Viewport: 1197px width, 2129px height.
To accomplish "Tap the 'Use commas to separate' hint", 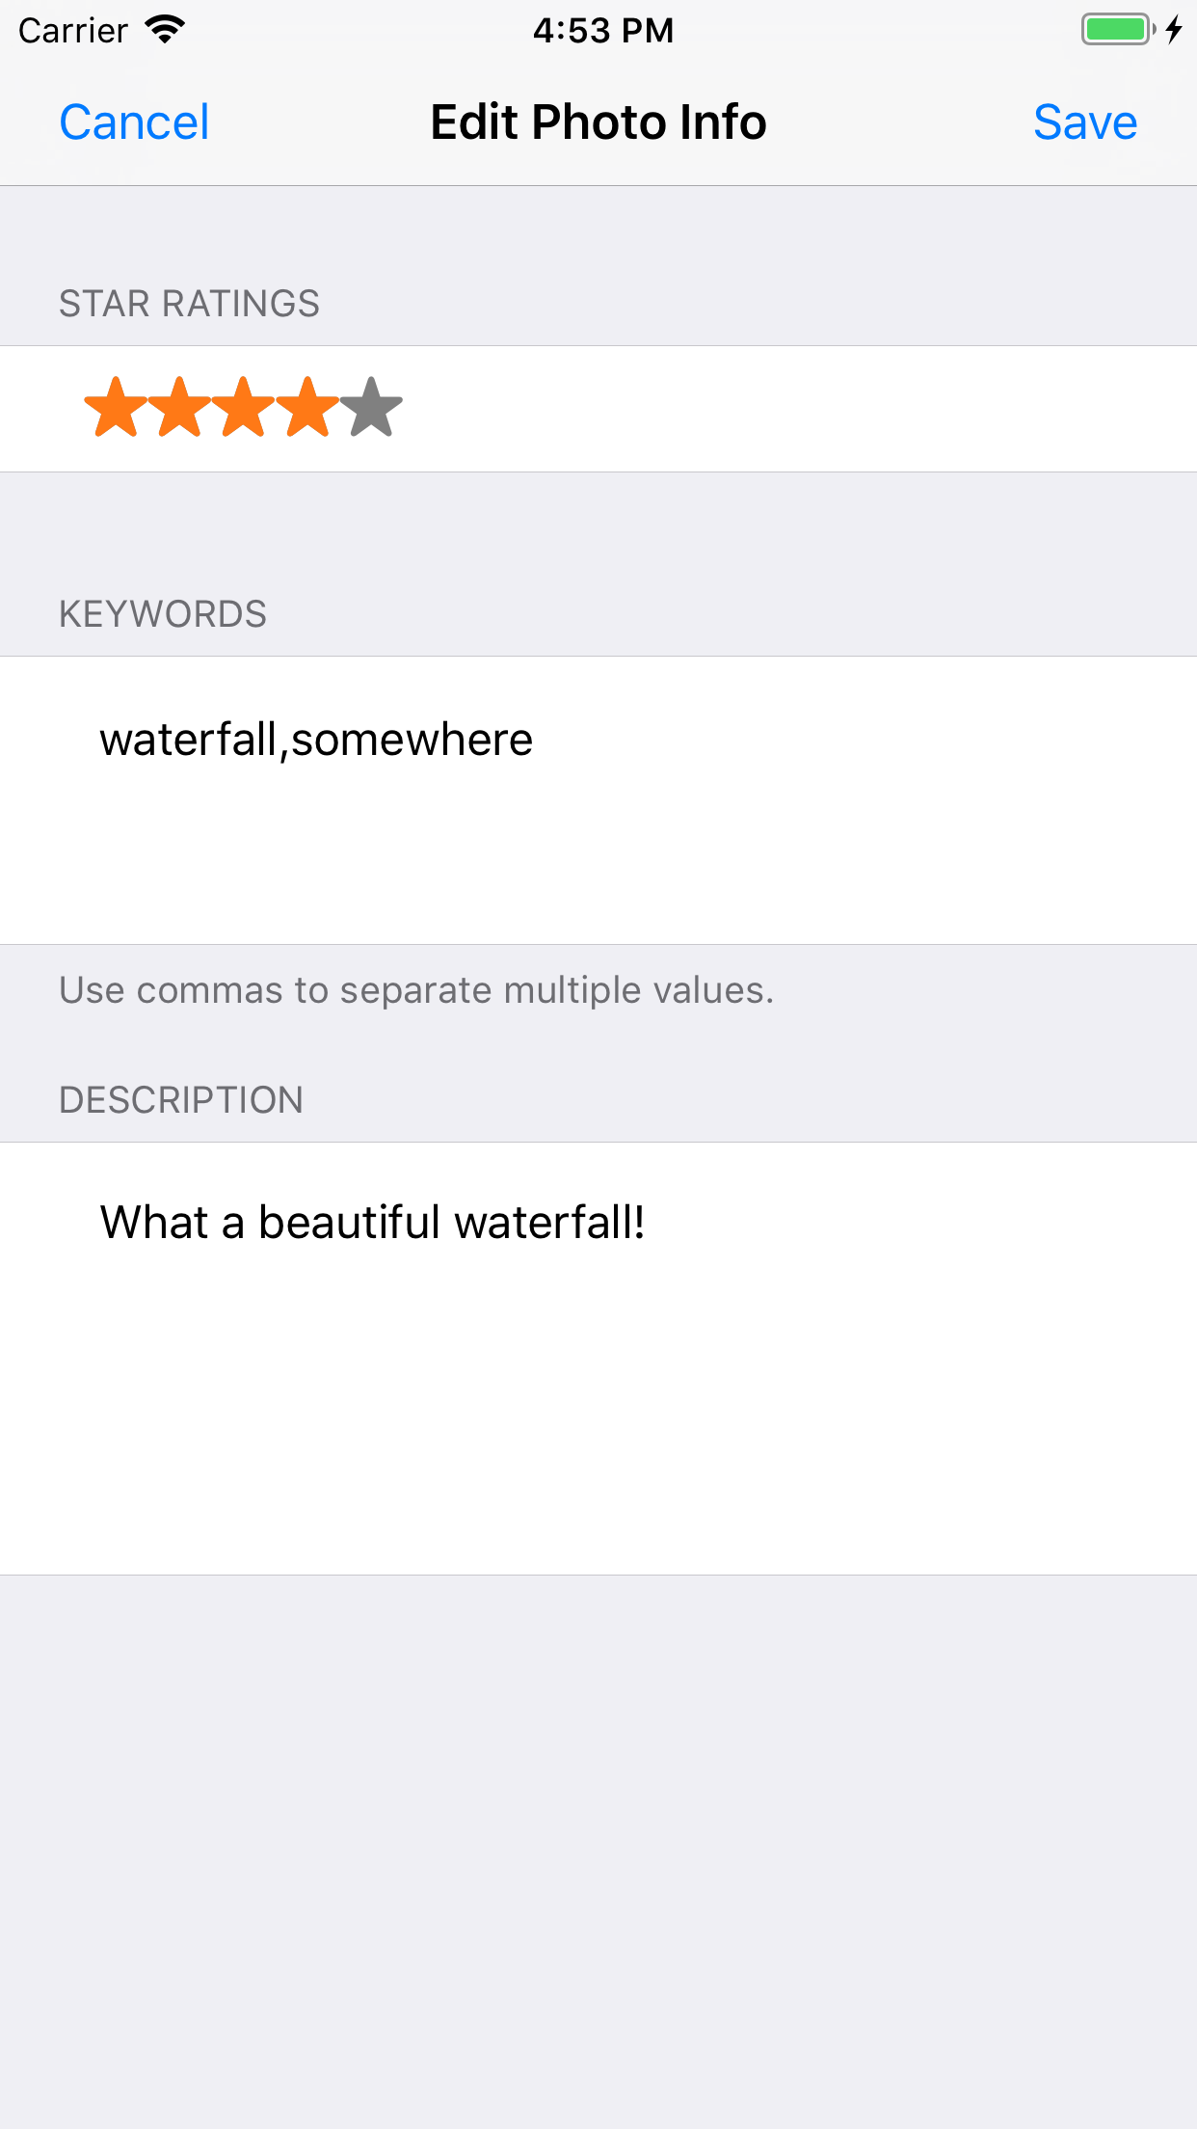I will 416,990.
